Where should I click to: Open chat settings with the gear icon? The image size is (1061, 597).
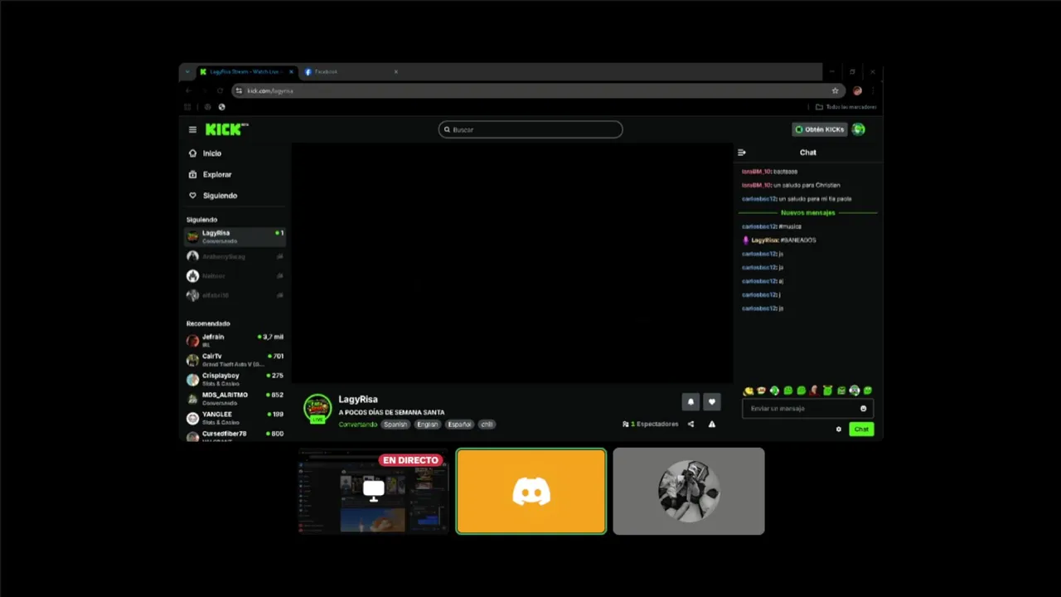[x=839, y=430]
